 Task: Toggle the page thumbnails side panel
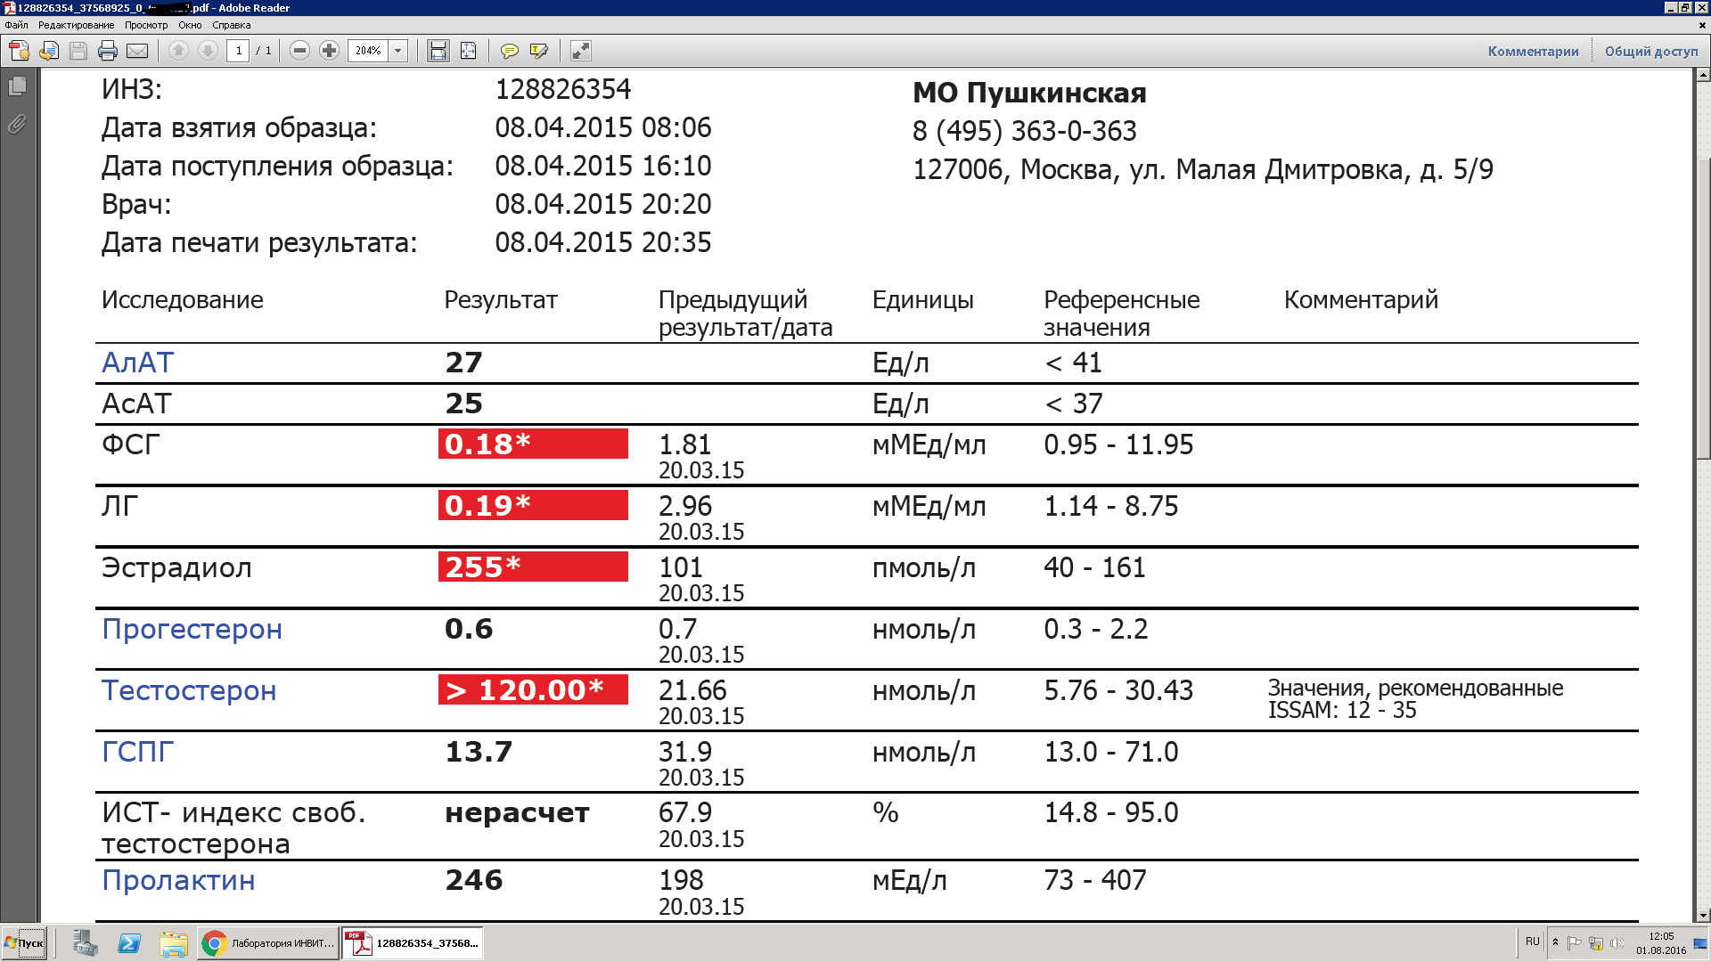(17, 86)
